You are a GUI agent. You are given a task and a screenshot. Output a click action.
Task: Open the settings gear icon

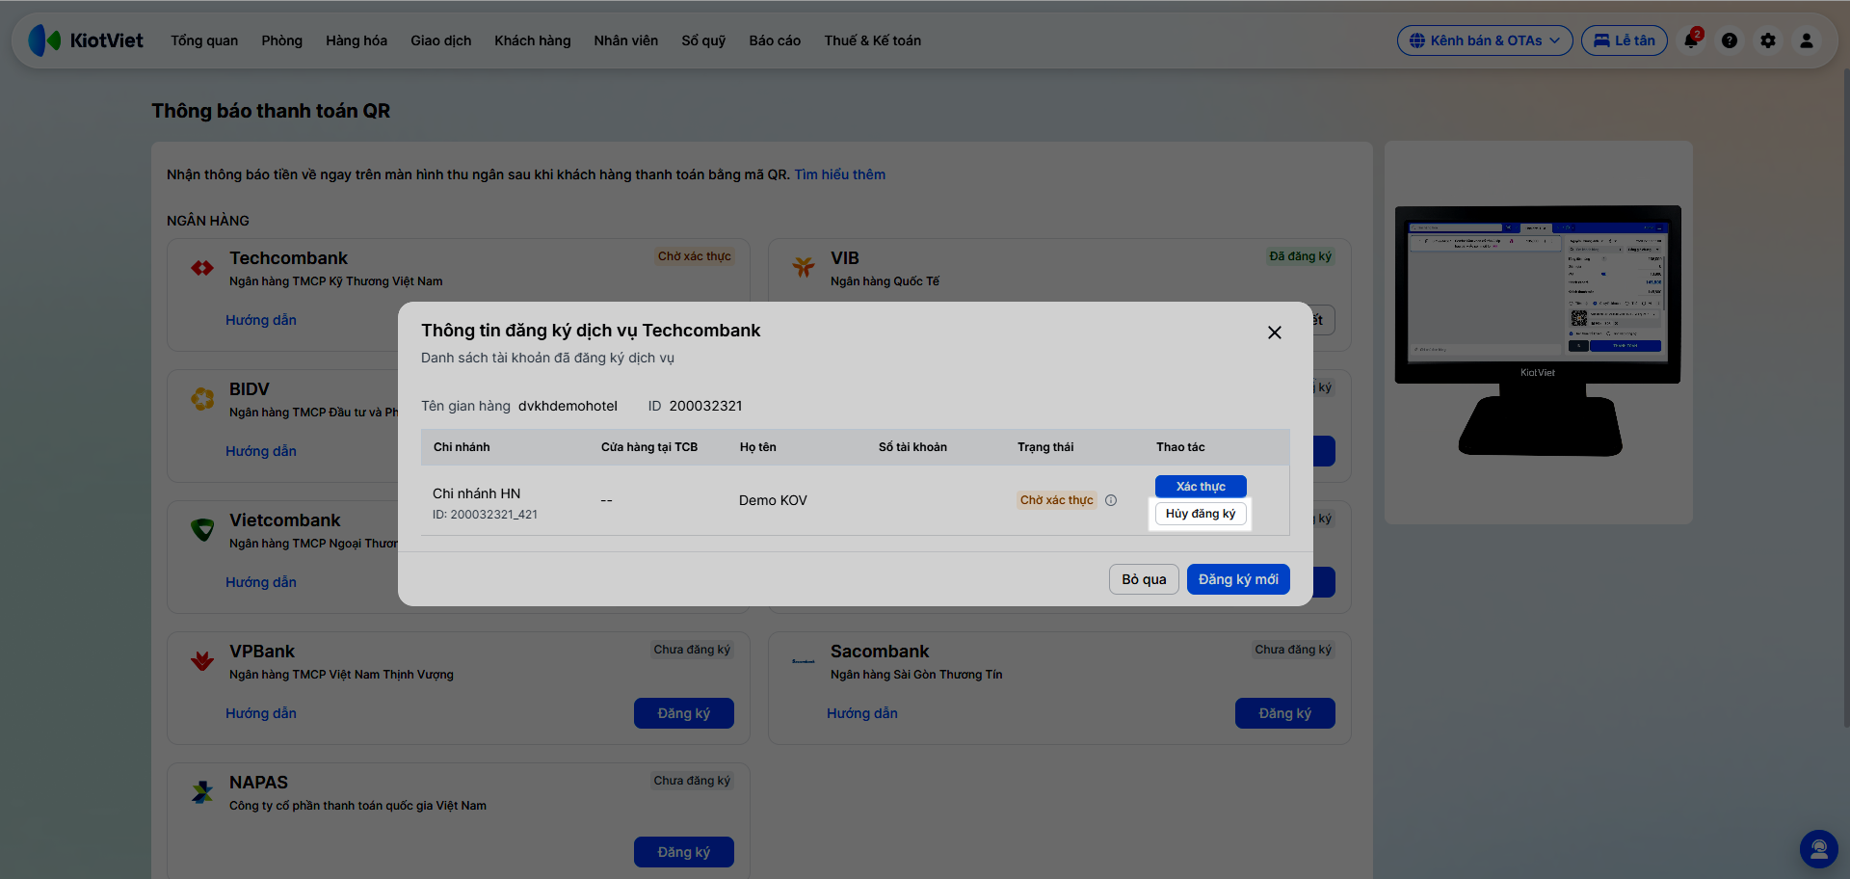coord(1768,40)
